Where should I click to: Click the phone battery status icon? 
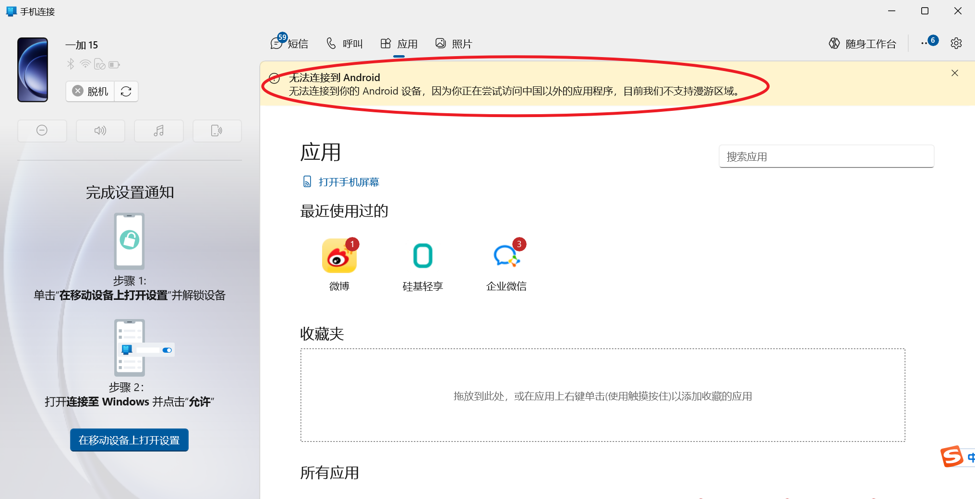[x=114, y=64]
